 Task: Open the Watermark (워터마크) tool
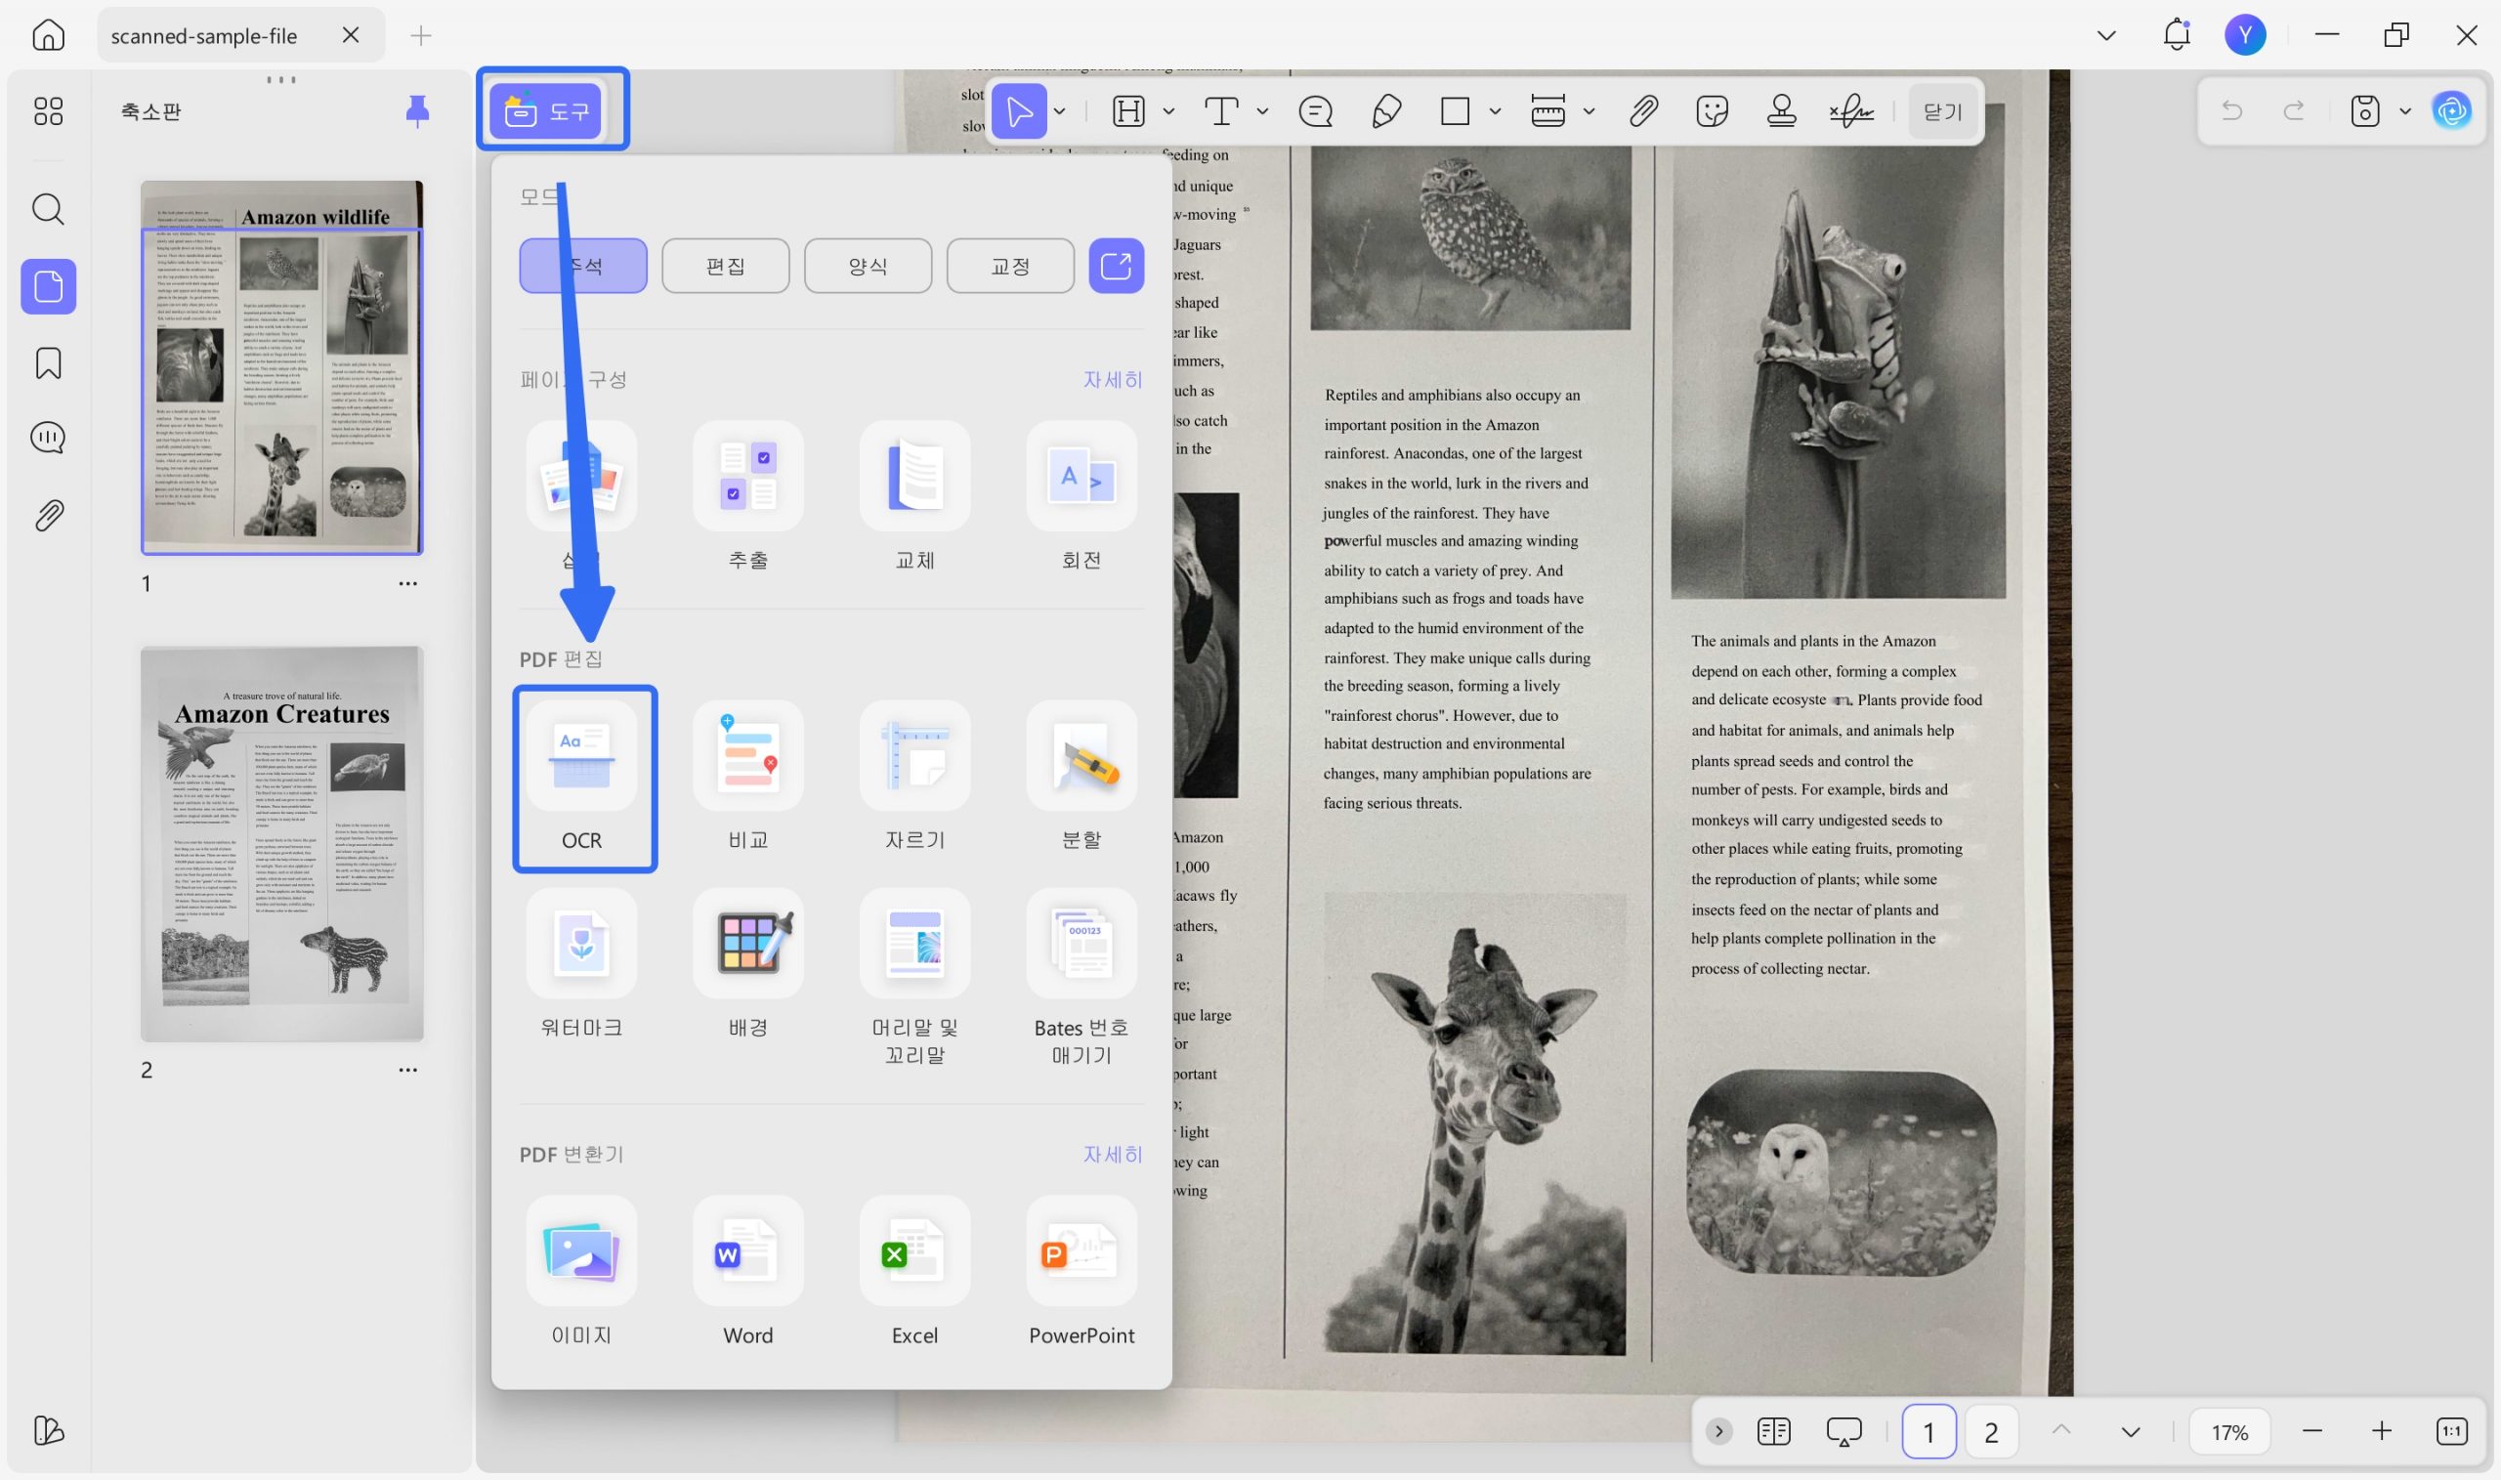click(x=581, y=945)
